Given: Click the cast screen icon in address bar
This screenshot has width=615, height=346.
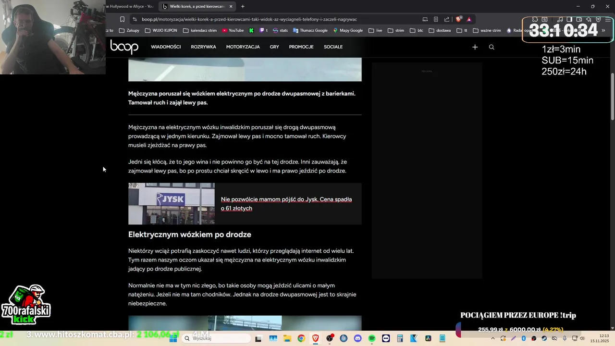Looking at the screenshot, I should point(425,19).
